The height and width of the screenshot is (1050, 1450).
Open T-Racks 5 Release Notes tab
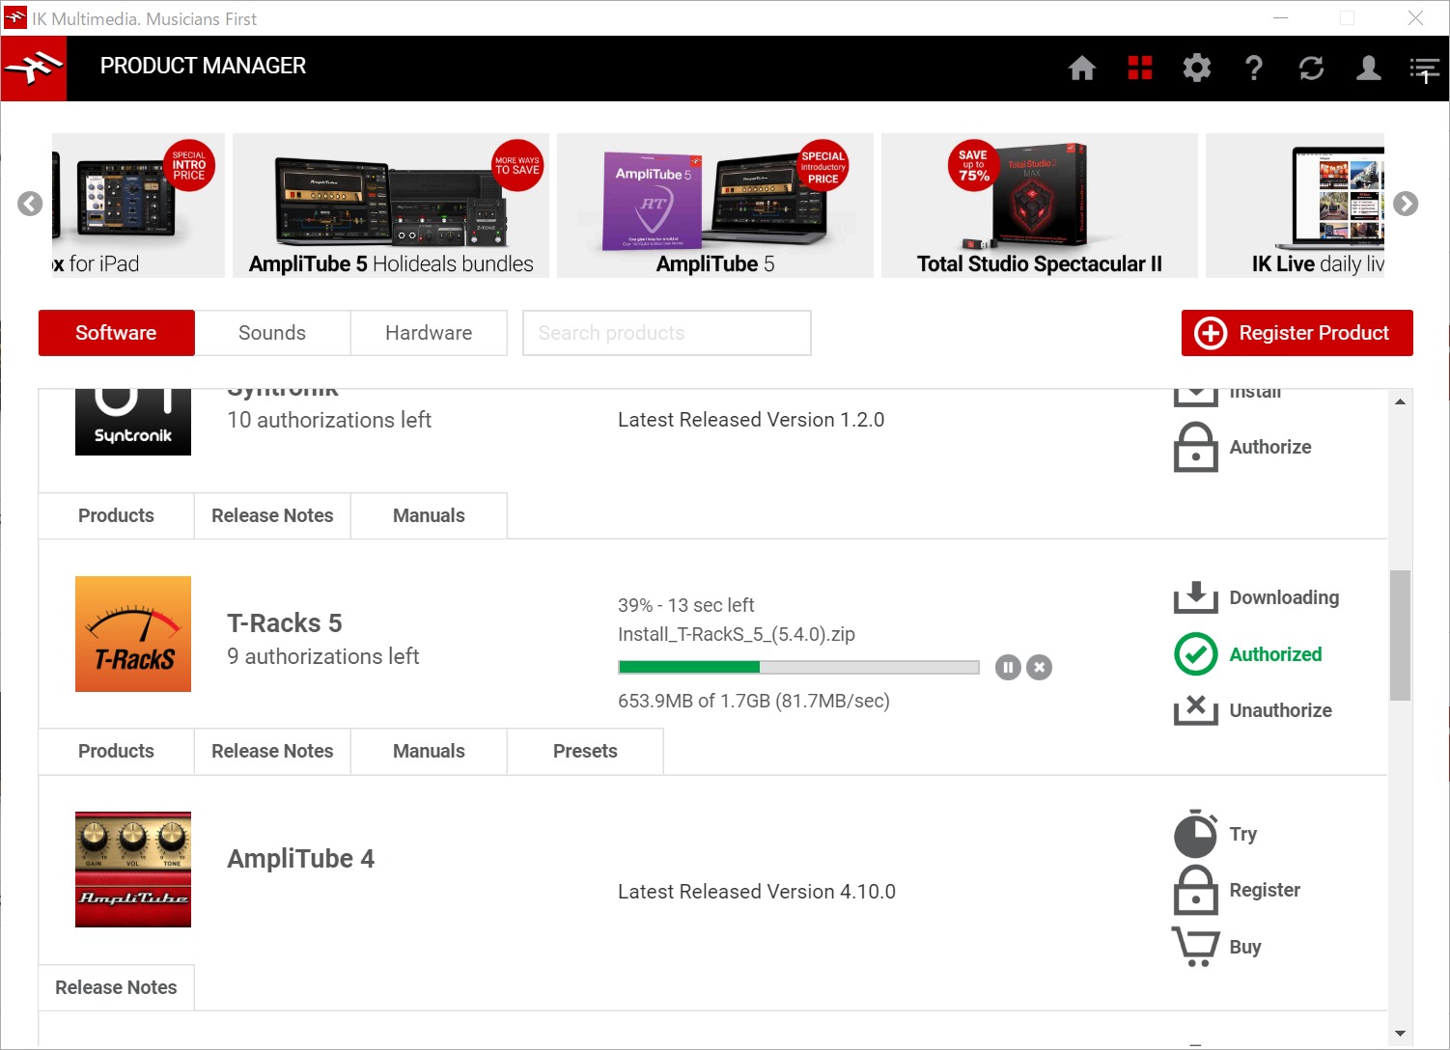[272, 752]
